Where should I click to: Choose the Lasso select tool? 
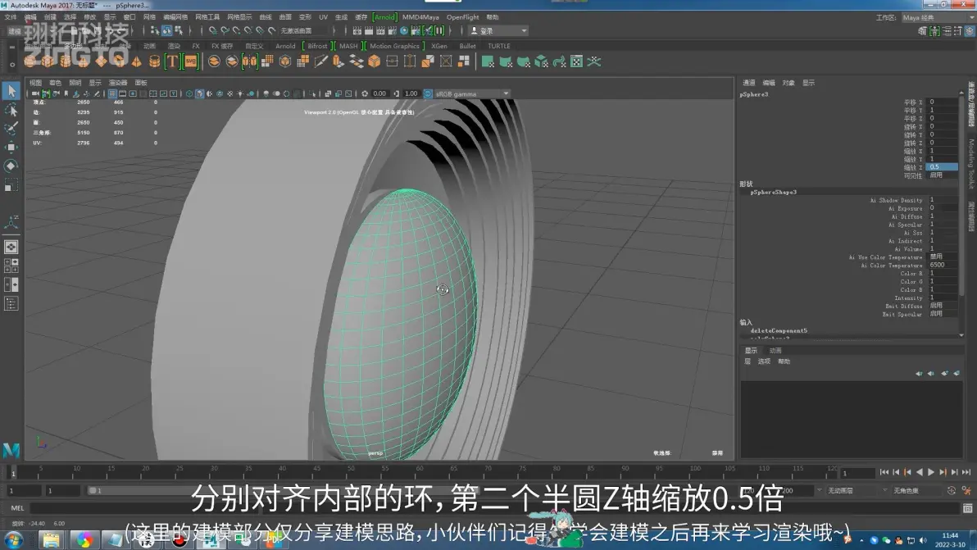coord(11,111)
